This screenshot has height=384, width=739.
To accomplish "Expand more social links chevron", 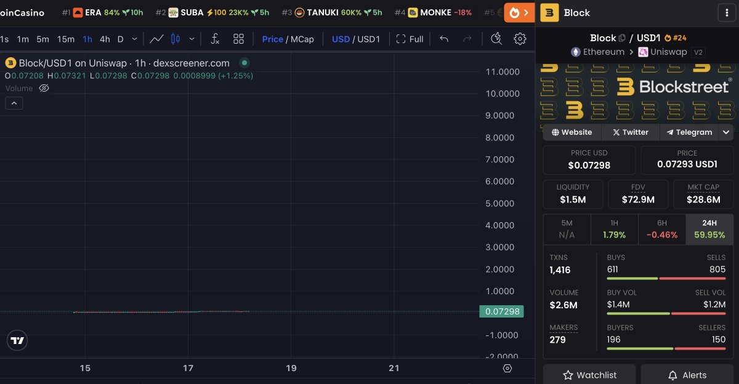I will tap(726, 132).
